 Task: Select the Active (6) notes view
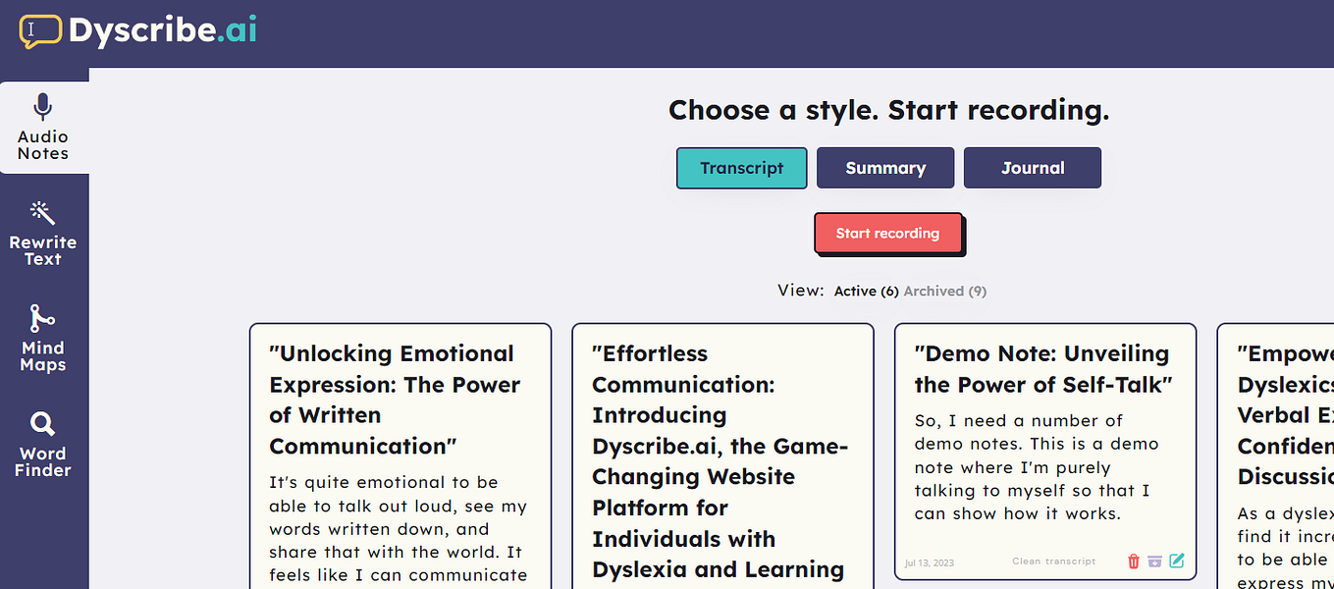click(x=866, y=291)
